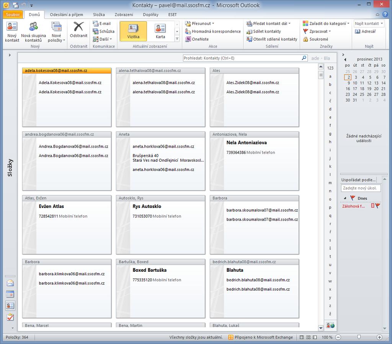
Task: Open Contacts module in navigation pane
Action: 10,305
